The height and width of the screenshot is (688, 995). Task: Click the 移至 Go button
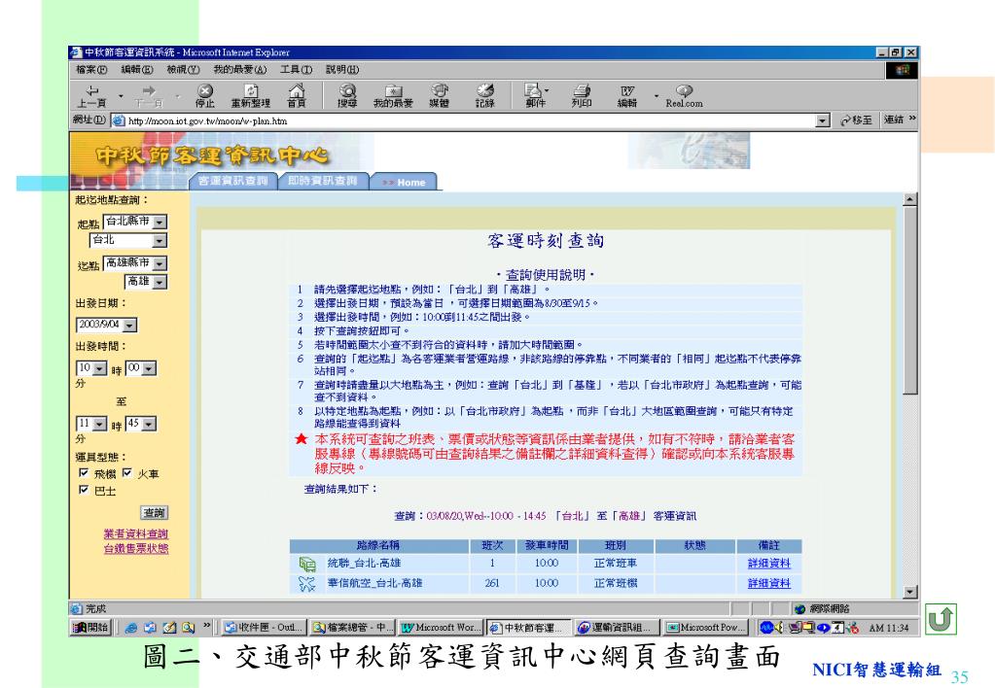coord(856,120)
